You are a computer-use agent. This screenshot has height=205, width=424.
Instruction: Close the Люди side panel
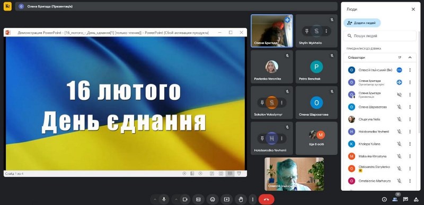click(413, 9)
